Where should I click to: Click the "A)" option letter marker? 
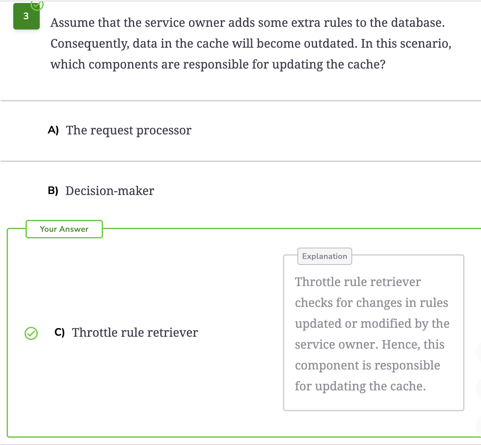pyautogui.click(x=53, y=130)
